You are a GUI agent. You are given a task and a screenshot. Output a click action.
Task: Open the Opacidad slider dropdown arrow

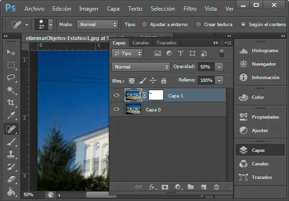pos(220,67)
